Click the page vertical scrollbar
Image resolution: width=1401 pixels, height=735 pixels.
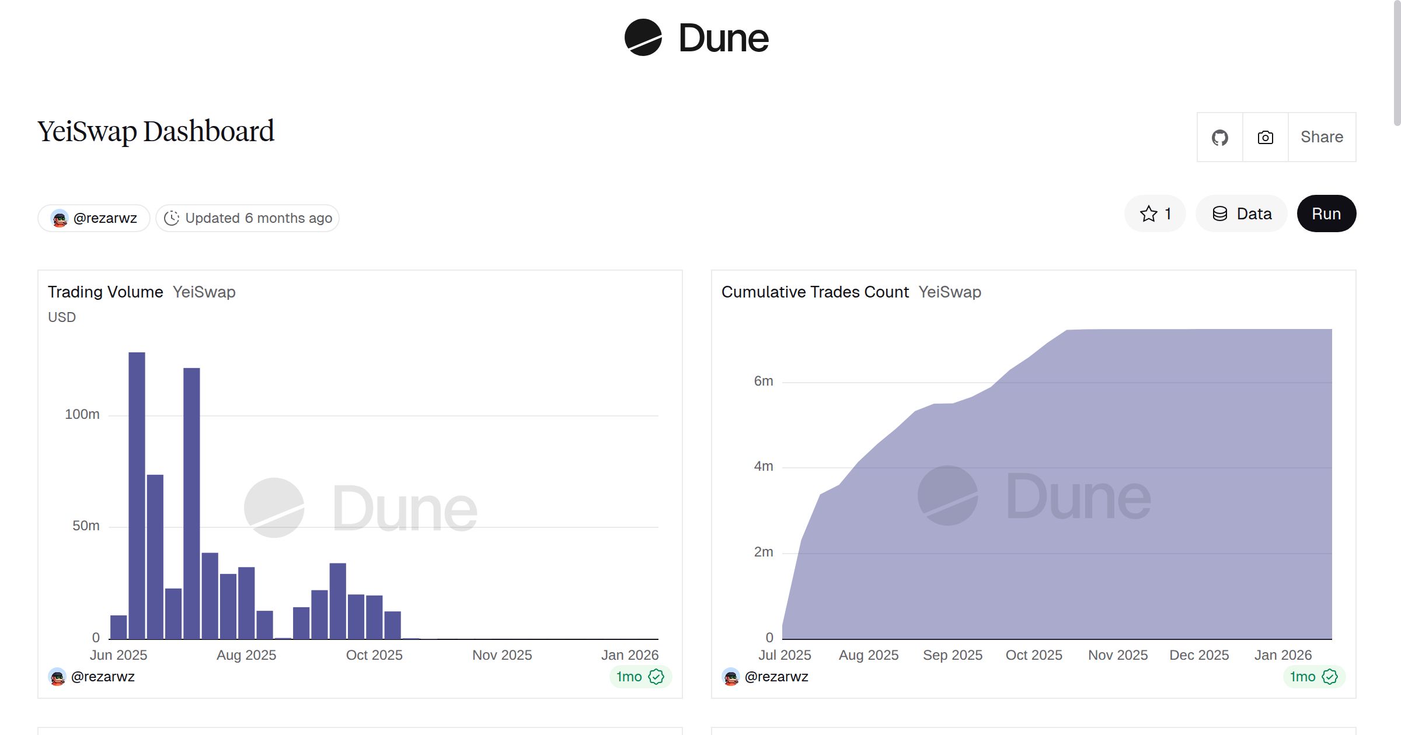click(1396, 64)
